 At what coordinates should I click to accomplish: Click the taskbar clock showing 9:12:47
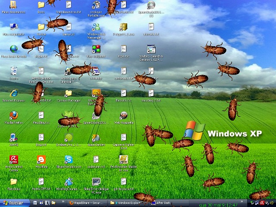click(x=218, y=205)
